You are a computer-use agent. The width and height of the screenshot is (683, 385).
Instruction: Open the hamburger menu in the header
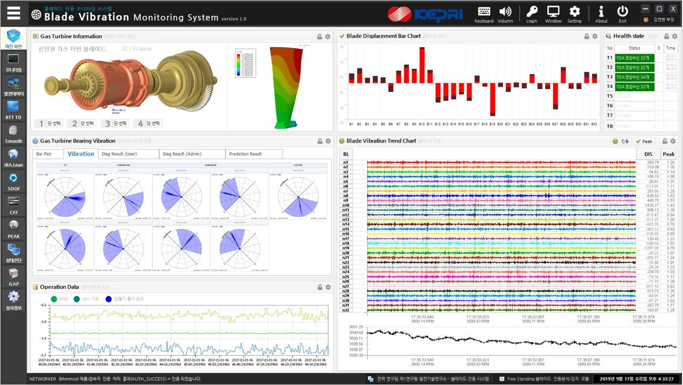point(14,13)
